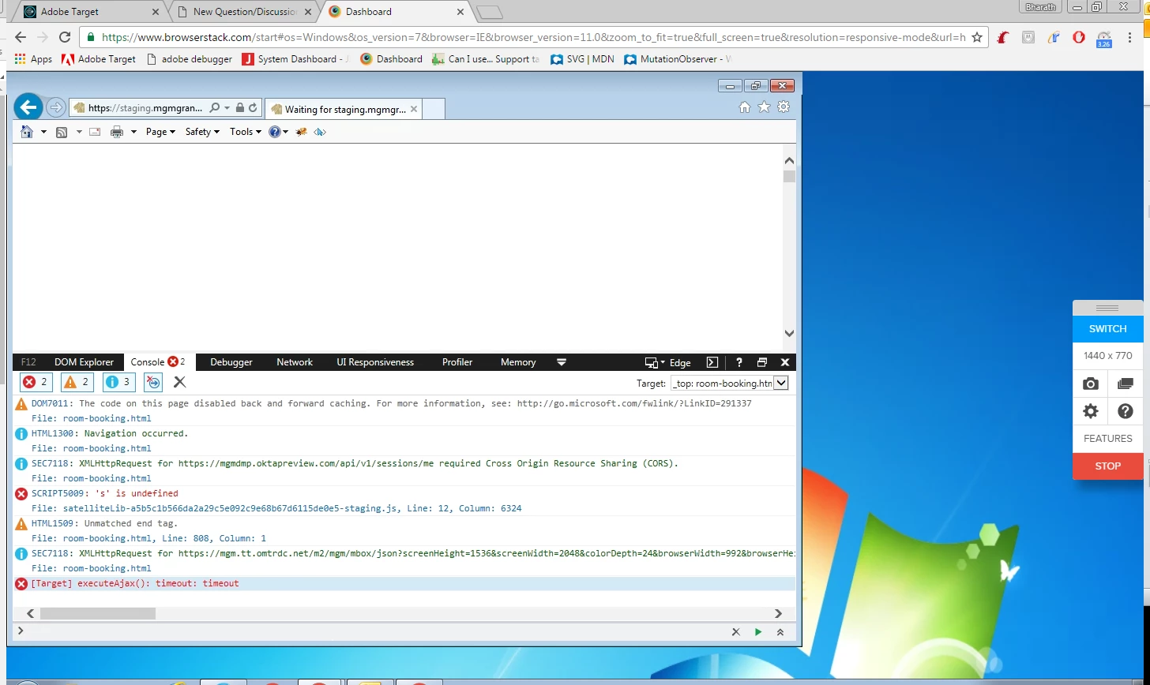
Task: Open IE favorites star icon
Action: point(764,107)
